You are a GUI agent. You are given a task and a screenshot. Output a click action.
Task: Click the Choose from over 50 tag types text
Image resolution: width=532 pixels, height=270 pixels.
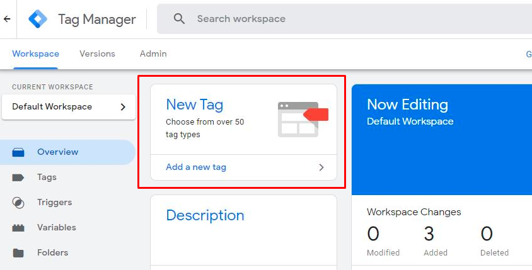click(x=205, y=128)
